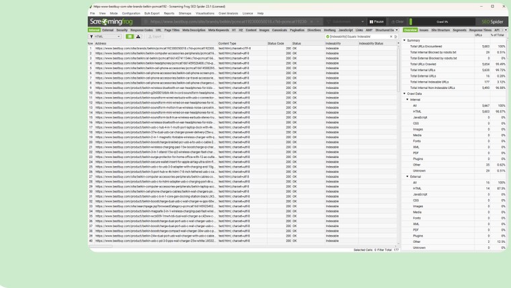This screenshot has height=288, width=511.
Task: Open the Sitemaps menu
Action: click(185, 13)
